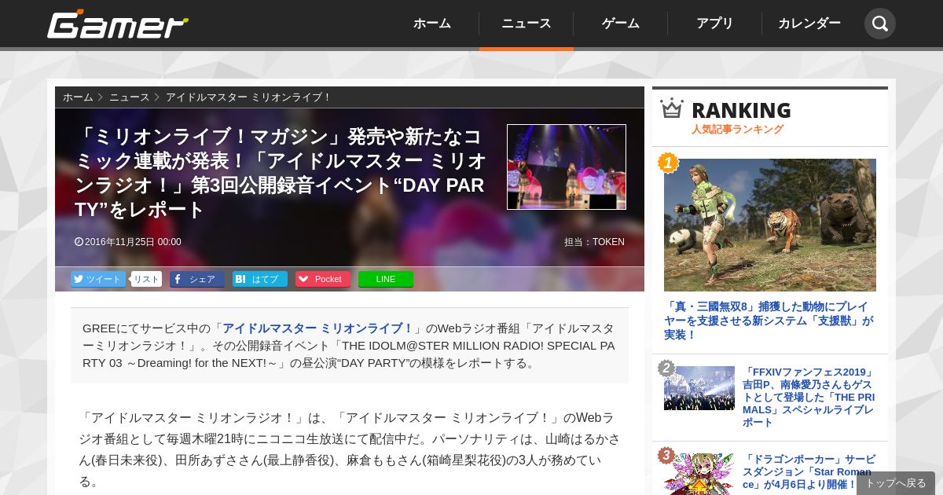Screen dimensions: 943x495
Task: Open the ホーム navigation menu item
Action: [432, 24]
